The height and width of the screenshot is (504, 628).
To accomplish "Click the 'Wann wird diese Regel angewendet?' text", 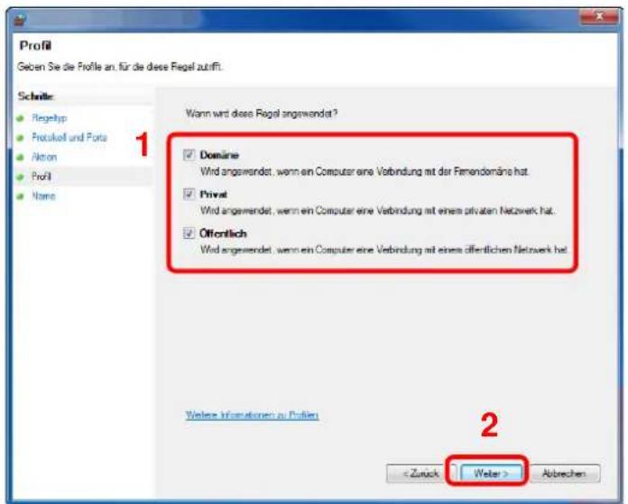I will (261, 114).
